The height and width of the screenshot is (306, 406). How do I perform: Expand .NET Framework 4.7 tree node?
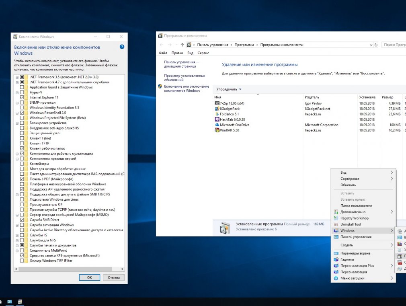point(17,82)
